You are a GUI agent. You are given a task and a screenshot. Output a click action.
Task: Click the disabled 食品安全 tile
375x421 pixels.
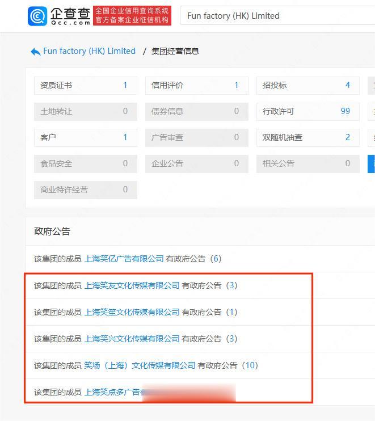86,163
